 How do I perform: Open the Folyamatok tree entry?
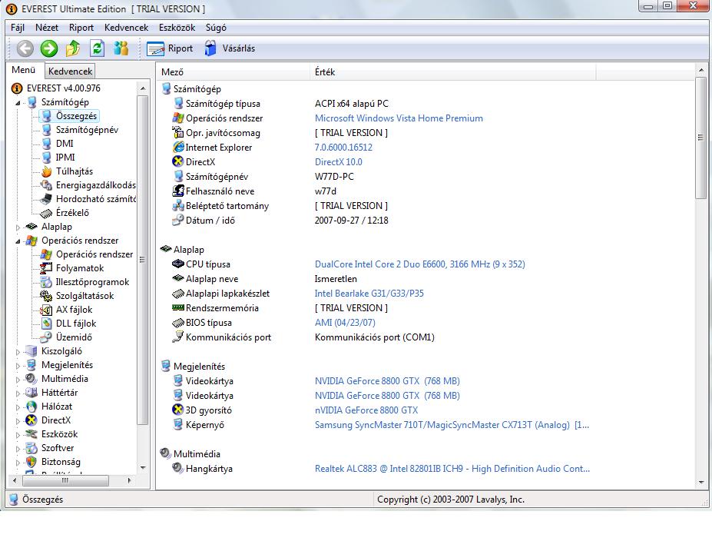(x=79, y=268)
